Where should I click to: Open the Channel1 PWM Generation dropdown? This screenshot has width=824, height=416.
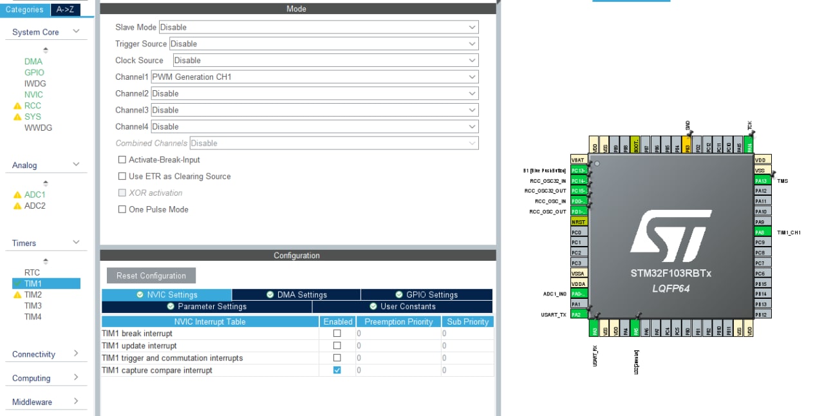tap(315, 77)
